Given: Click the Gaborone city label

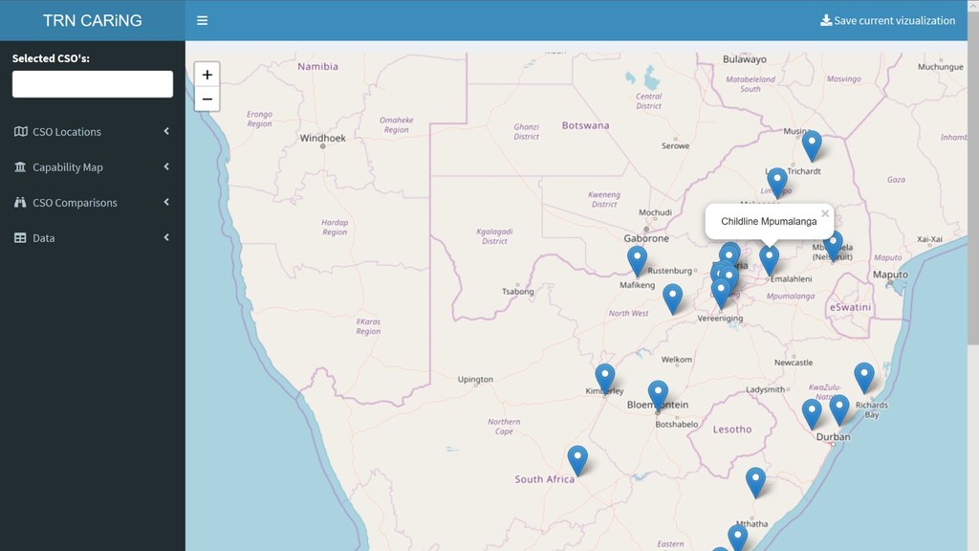Looking at the screenshot, I should (646, 238).
